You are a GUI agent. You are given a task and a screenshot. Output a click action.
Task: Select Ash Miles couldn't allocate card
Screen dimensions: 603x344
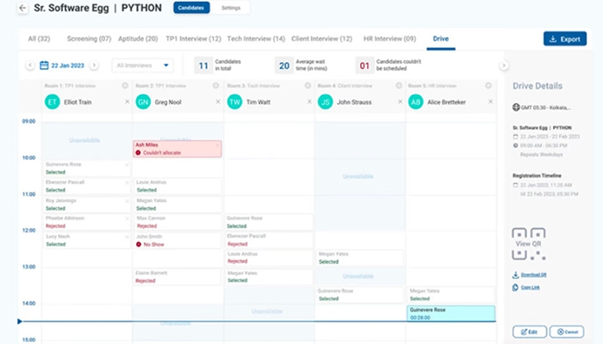177,148
